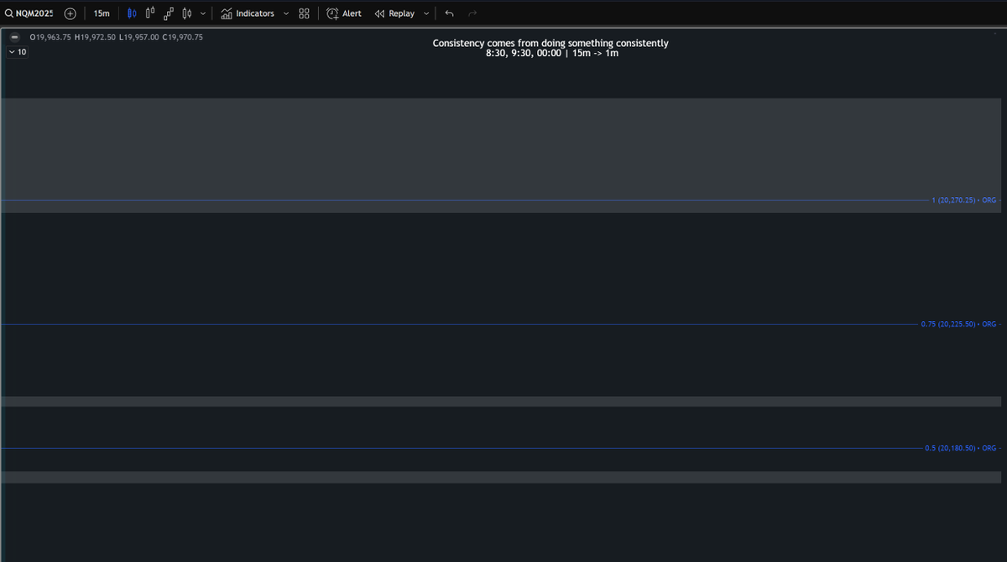
Task: Select the hollow candles chart style
Action: (x=150, y=13)
